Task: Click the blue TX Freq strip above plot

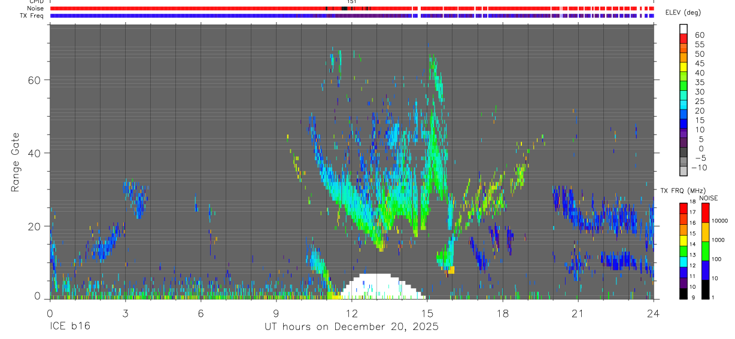Action: tap(351, 16)
